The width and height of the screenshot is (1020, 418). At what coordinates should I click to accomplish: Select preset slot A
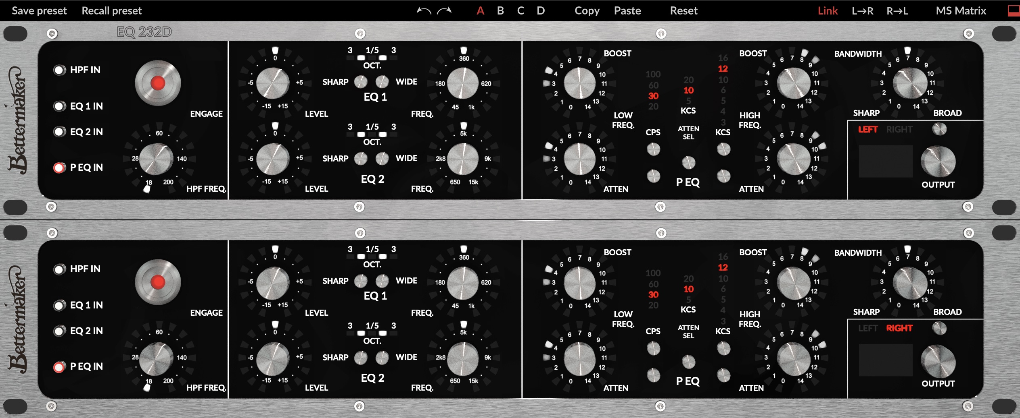tap(480, 10)
